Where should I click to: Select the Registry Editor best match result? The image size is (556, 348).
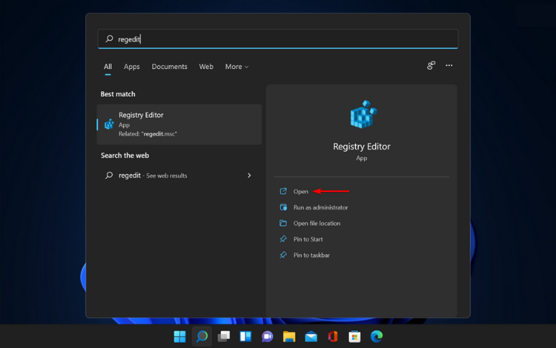(179, 125)
